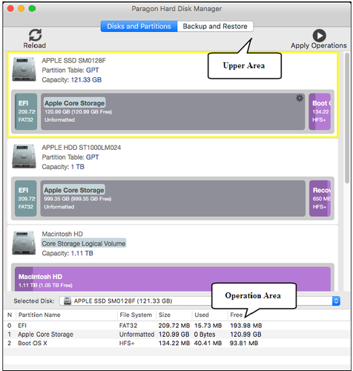The height and width of the screenshot is (371, 353).
Task: Select the Macintosh HD 1.11 TB volume block
Action: [x=173, y=279]
